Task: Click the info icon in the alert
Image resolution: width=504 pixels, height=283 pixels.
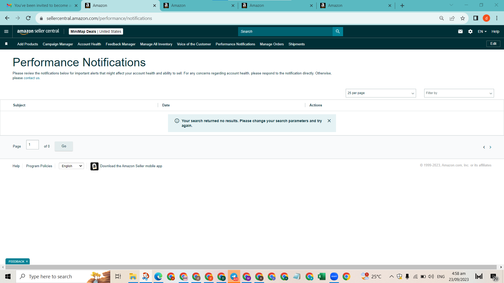Action: point(177,121)
